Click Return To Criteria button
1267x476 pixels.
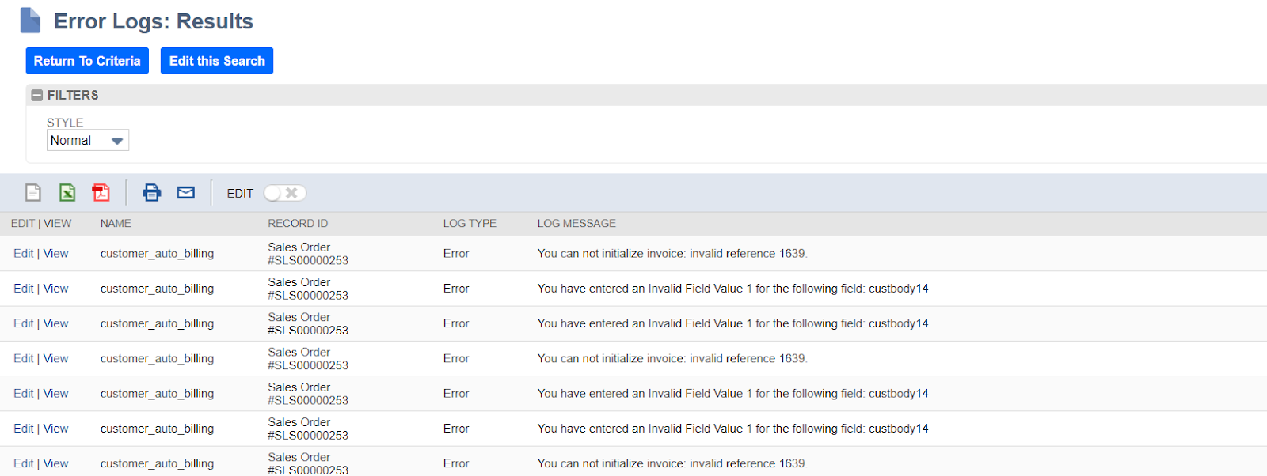click(87, 61)
